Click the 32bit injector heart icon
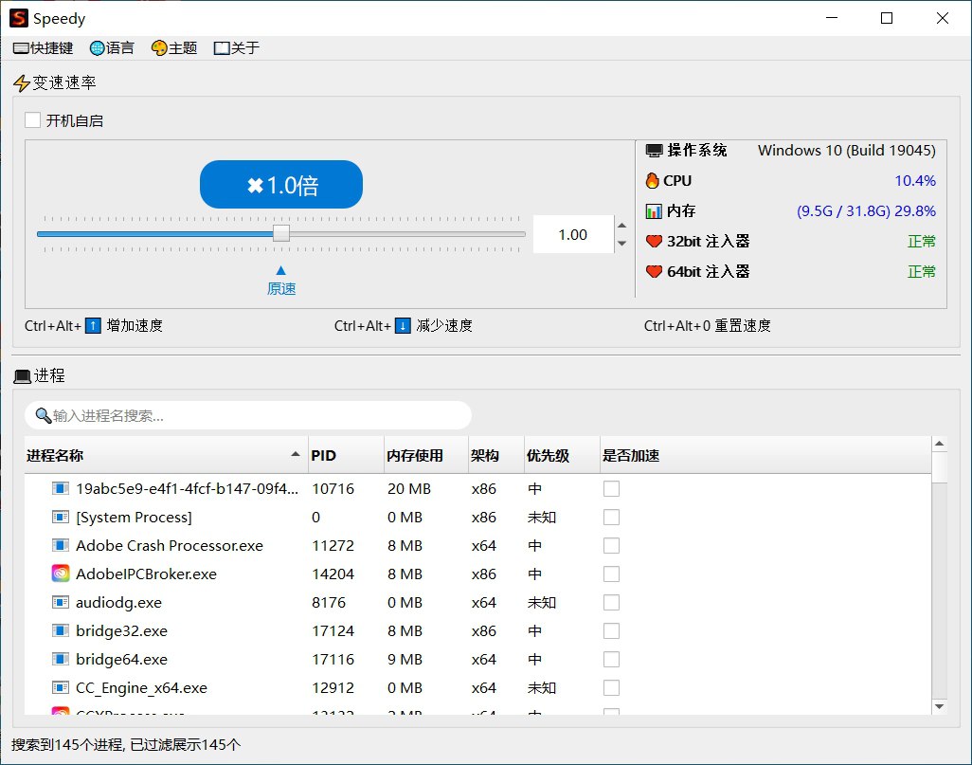972x765 pixels. click(653, 242)
